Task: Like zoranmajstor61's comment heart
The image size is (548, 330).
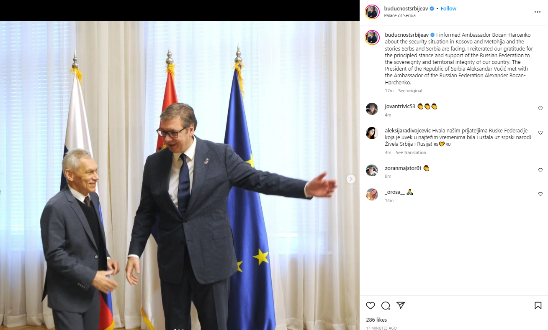Action: click(540, 170)
